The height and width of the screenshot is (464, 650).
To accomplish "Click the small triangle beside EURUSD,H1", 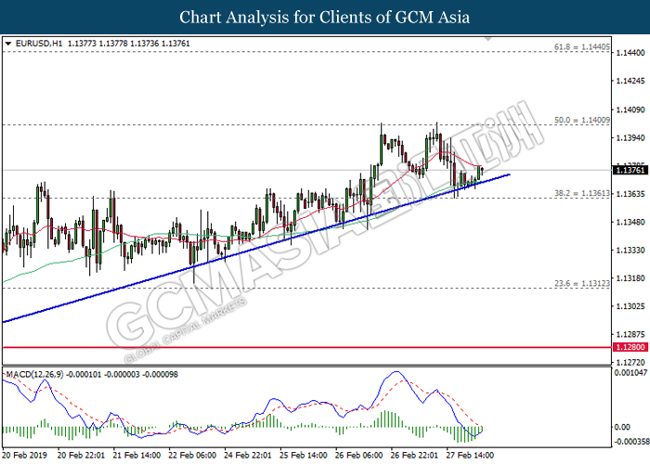I will pyautogui.click(x=8, y=43).
